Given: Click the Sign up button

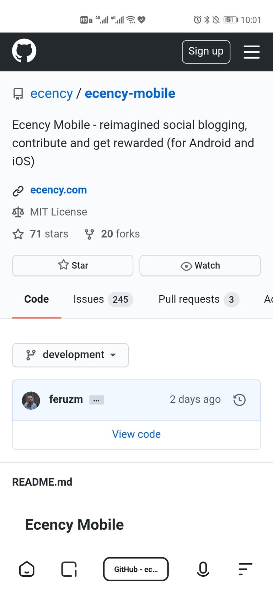Looking at the screenshot, I should [x=206, y=52].
